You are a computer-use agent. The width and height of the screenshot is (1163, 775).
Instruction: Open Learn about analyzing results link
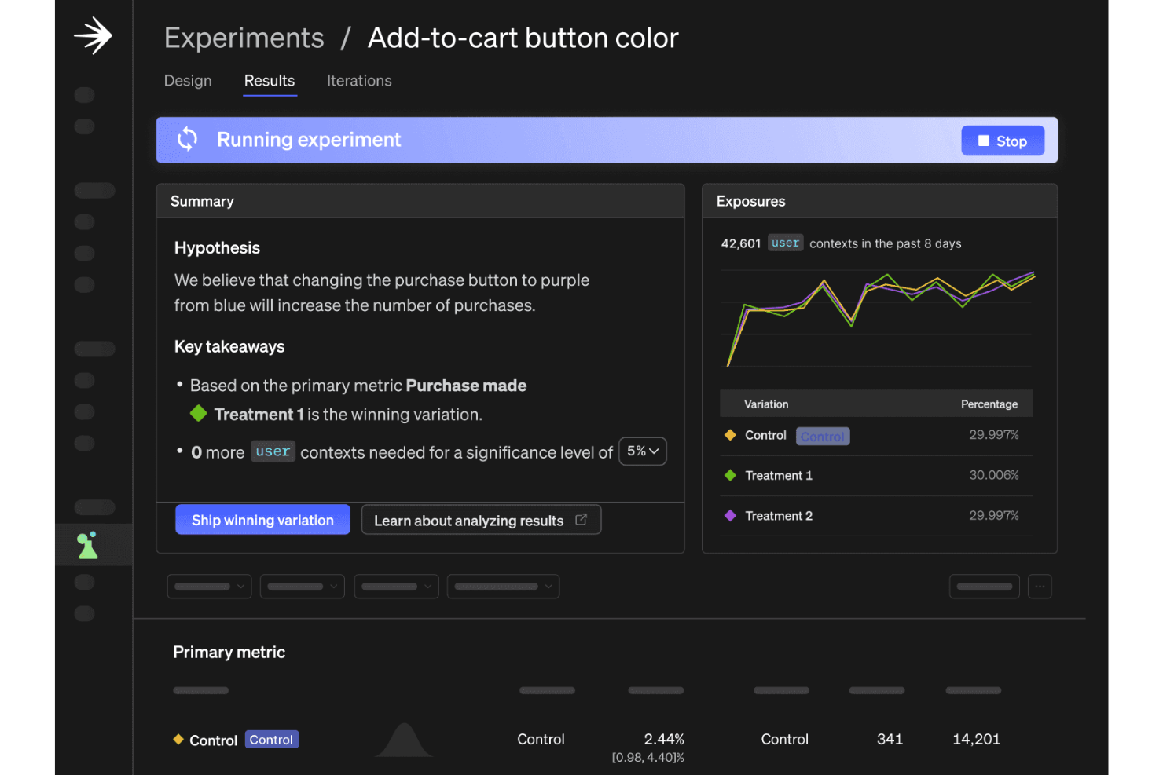pos(481,520)
